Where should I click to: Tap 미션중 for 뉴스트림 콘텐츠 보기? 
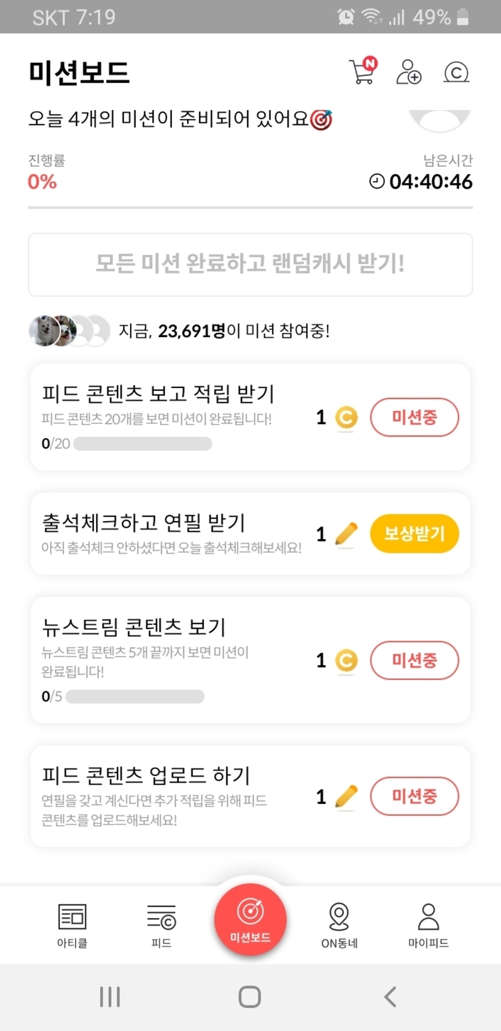coord(414,660)
